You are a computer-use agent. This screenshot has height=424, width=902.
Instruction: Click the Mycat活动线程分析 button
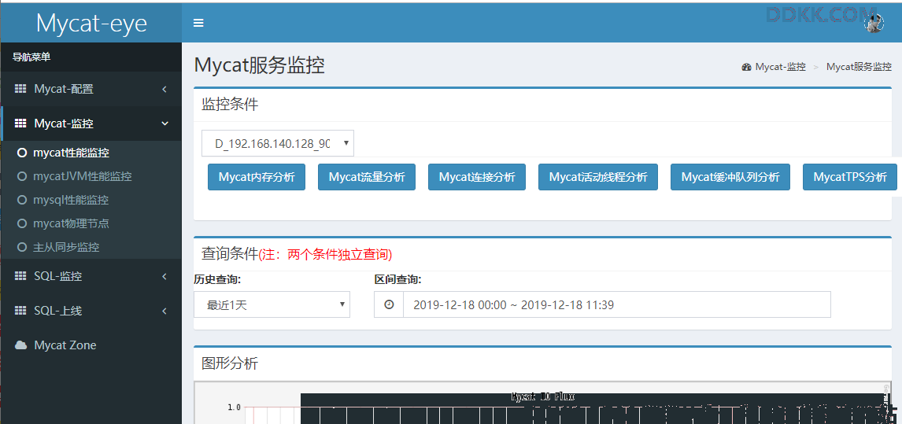598,177
